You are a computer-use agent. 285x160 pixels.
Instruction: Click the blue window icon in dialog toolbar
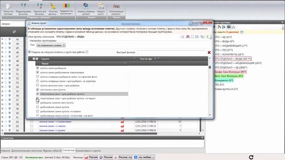197,37
